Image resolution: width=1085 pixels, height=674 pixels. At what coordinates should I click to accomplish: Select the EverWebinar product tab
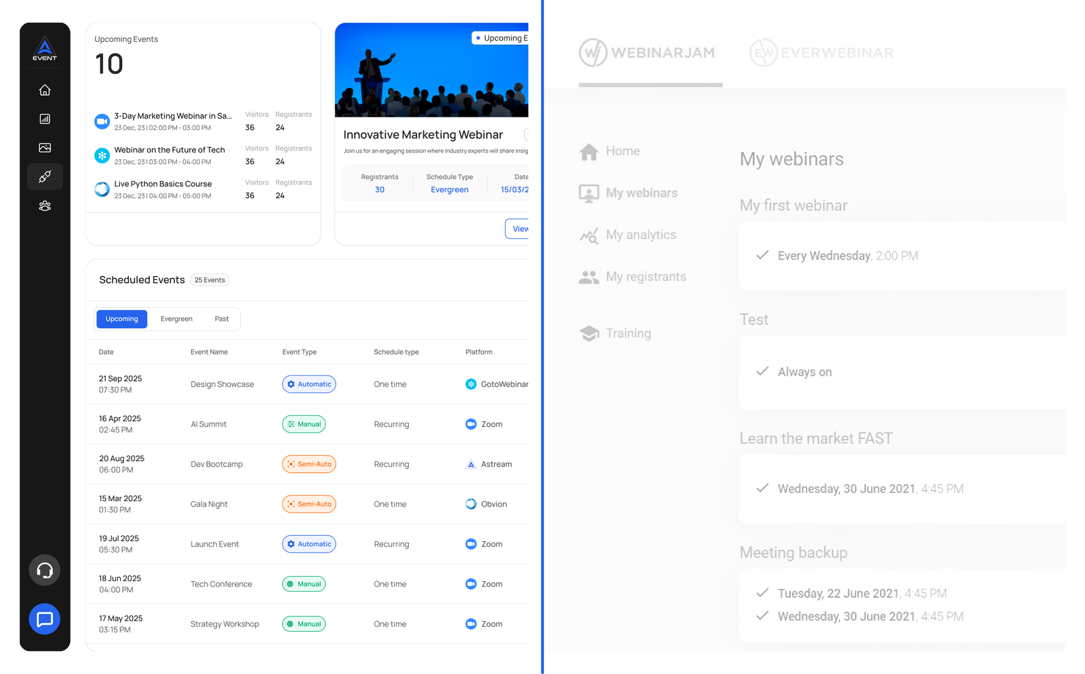[822, 53]
